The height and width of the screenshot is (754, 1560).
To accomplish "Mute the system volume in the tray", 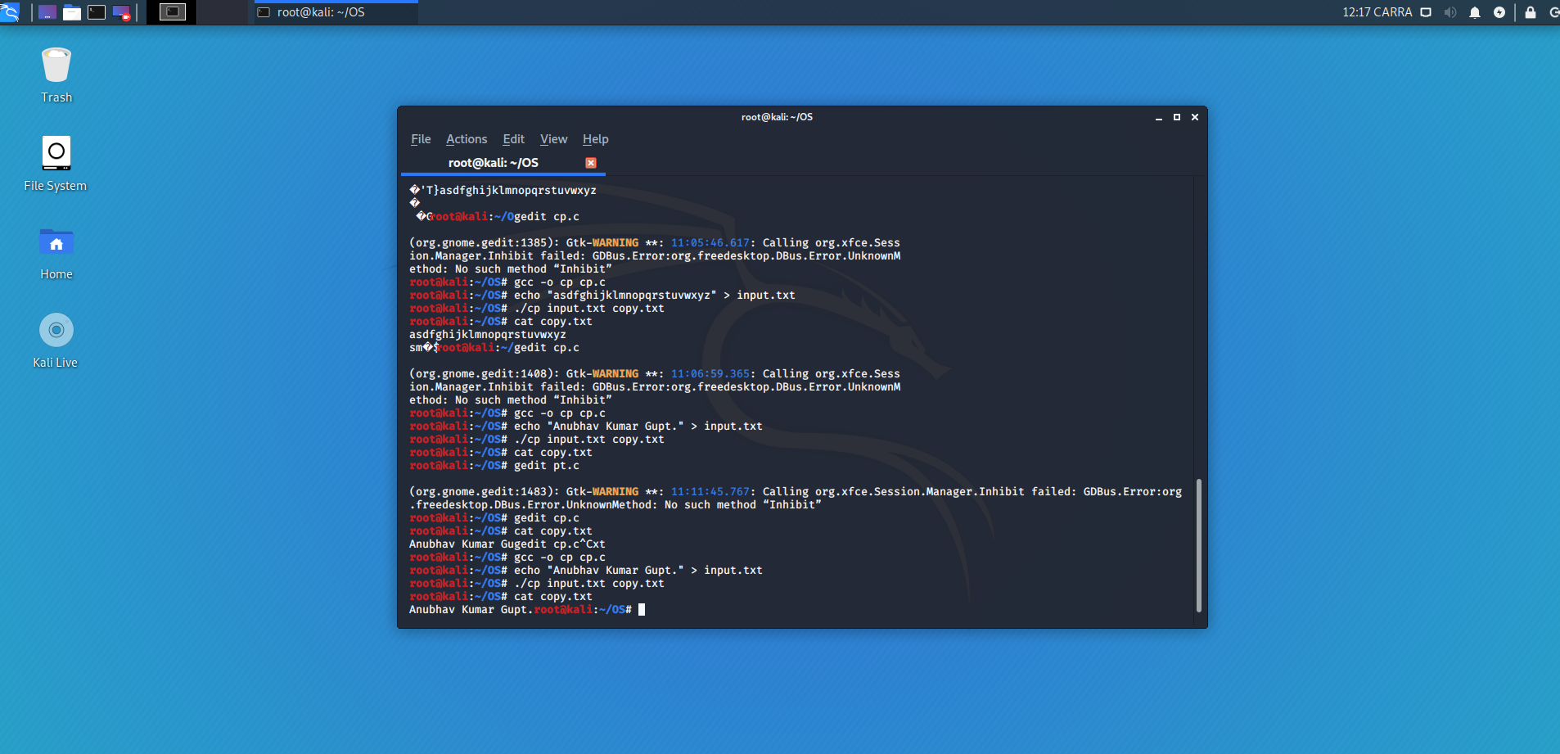I will point(1450,12).
